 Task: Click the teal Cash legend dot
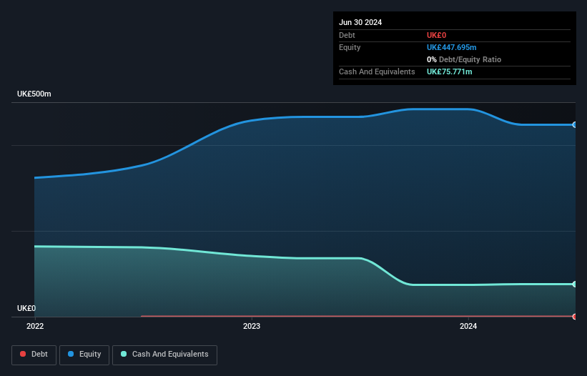tap(124, 354)
